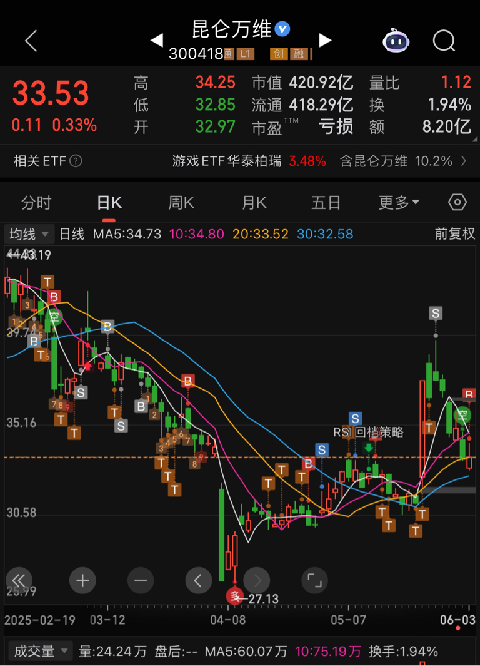Tap the 流通 418.29亿 value

point(321,105)
